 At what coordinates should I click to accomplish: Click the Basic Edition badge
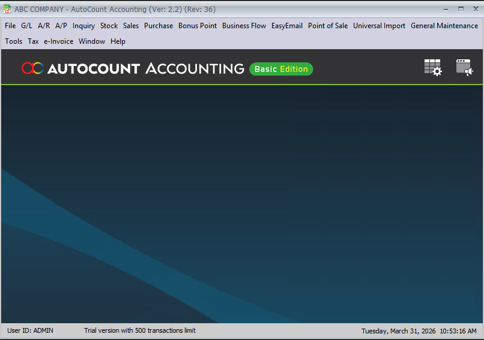281,69
